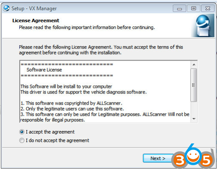This screenshot has height=169, width=217.
Task: Click the Next > button
Action: point(158,158)
